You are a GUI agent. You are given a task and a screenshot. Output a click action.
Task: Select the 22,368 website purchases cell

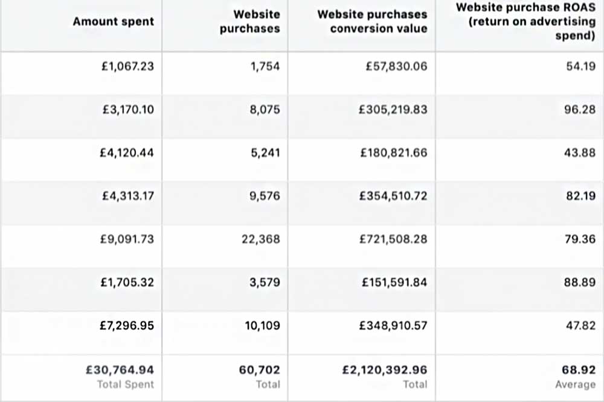pos(261,239)
